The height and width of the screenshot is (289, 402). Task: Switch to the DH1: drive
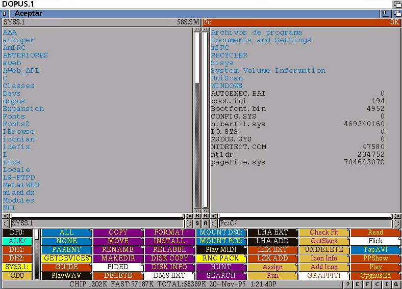point(17,250)
